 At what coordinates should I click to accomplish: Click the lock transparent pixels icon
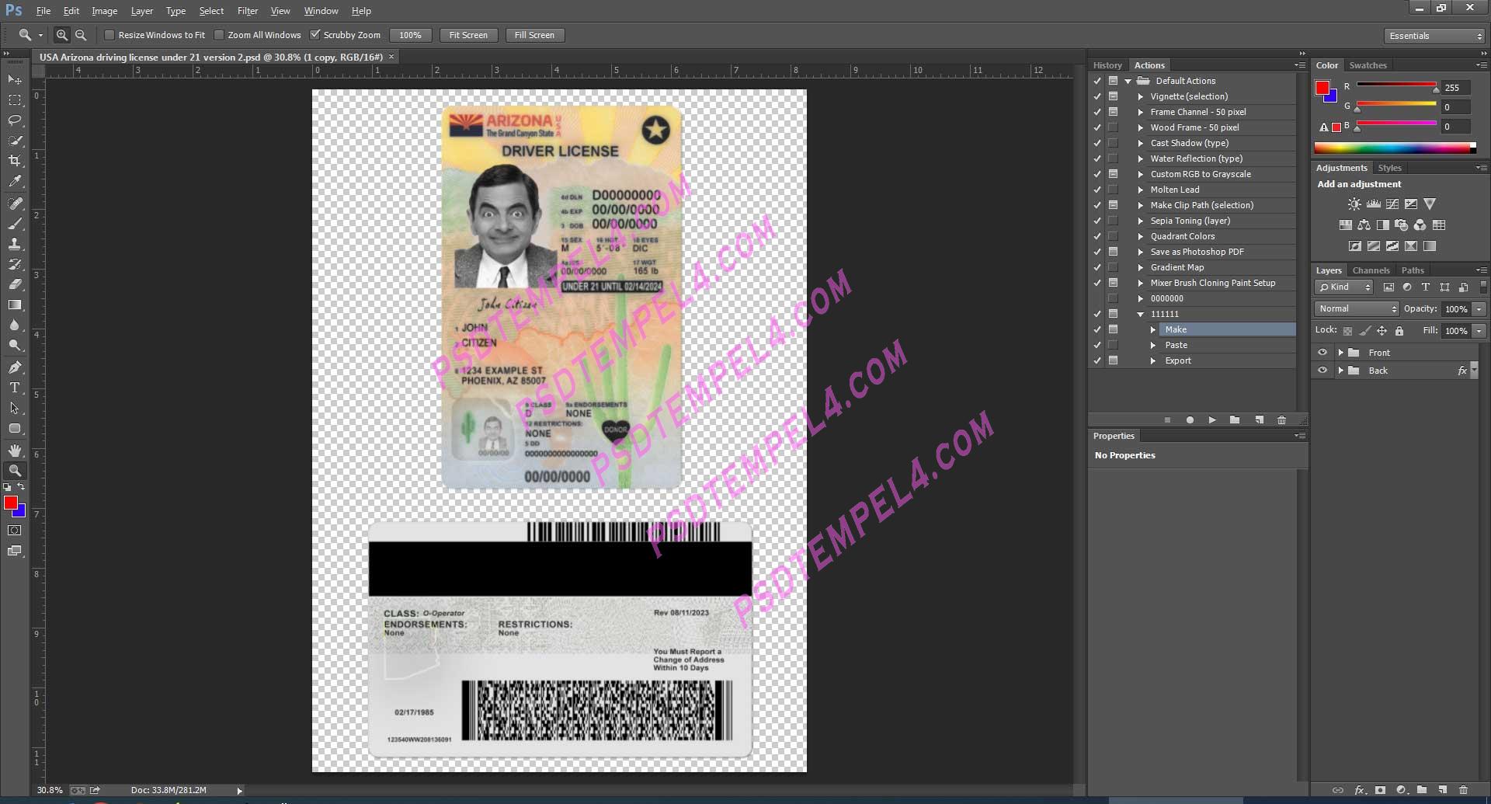coord(1348,330)
